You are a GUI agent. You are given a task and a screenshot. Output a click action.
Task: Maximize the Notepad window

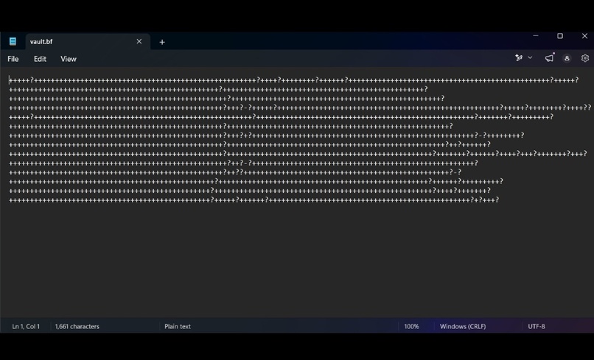tap(560, 36)
